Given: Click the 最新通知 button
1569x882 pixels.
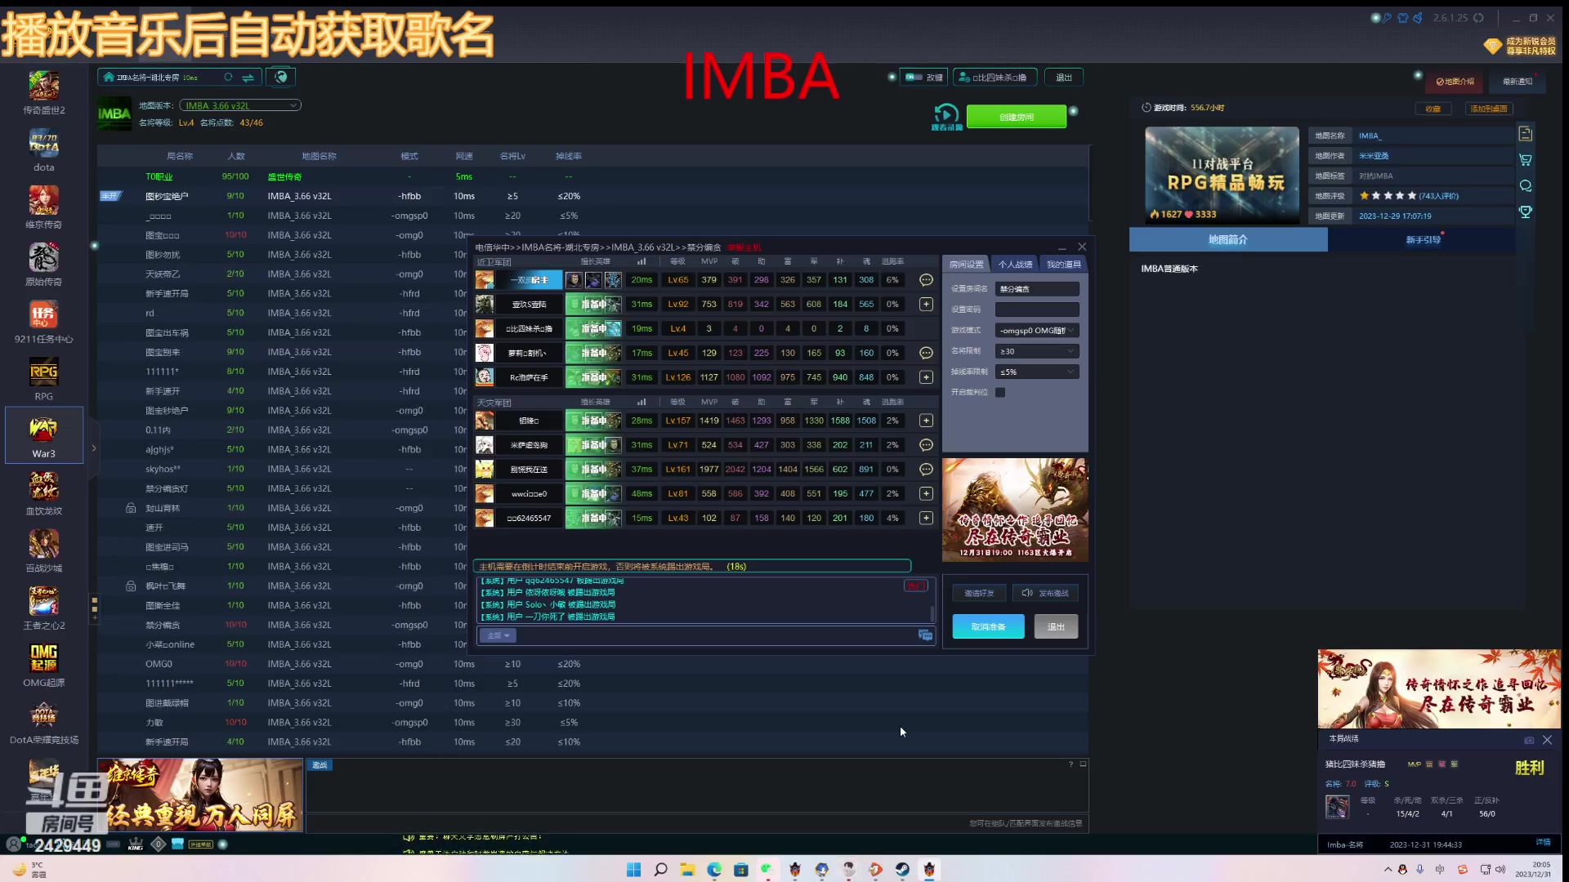Looking at the screenshot, I should [x=1517, y=82].
